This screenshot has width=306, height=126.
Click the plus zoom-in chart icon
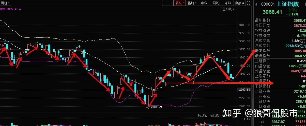pos(165,3)
